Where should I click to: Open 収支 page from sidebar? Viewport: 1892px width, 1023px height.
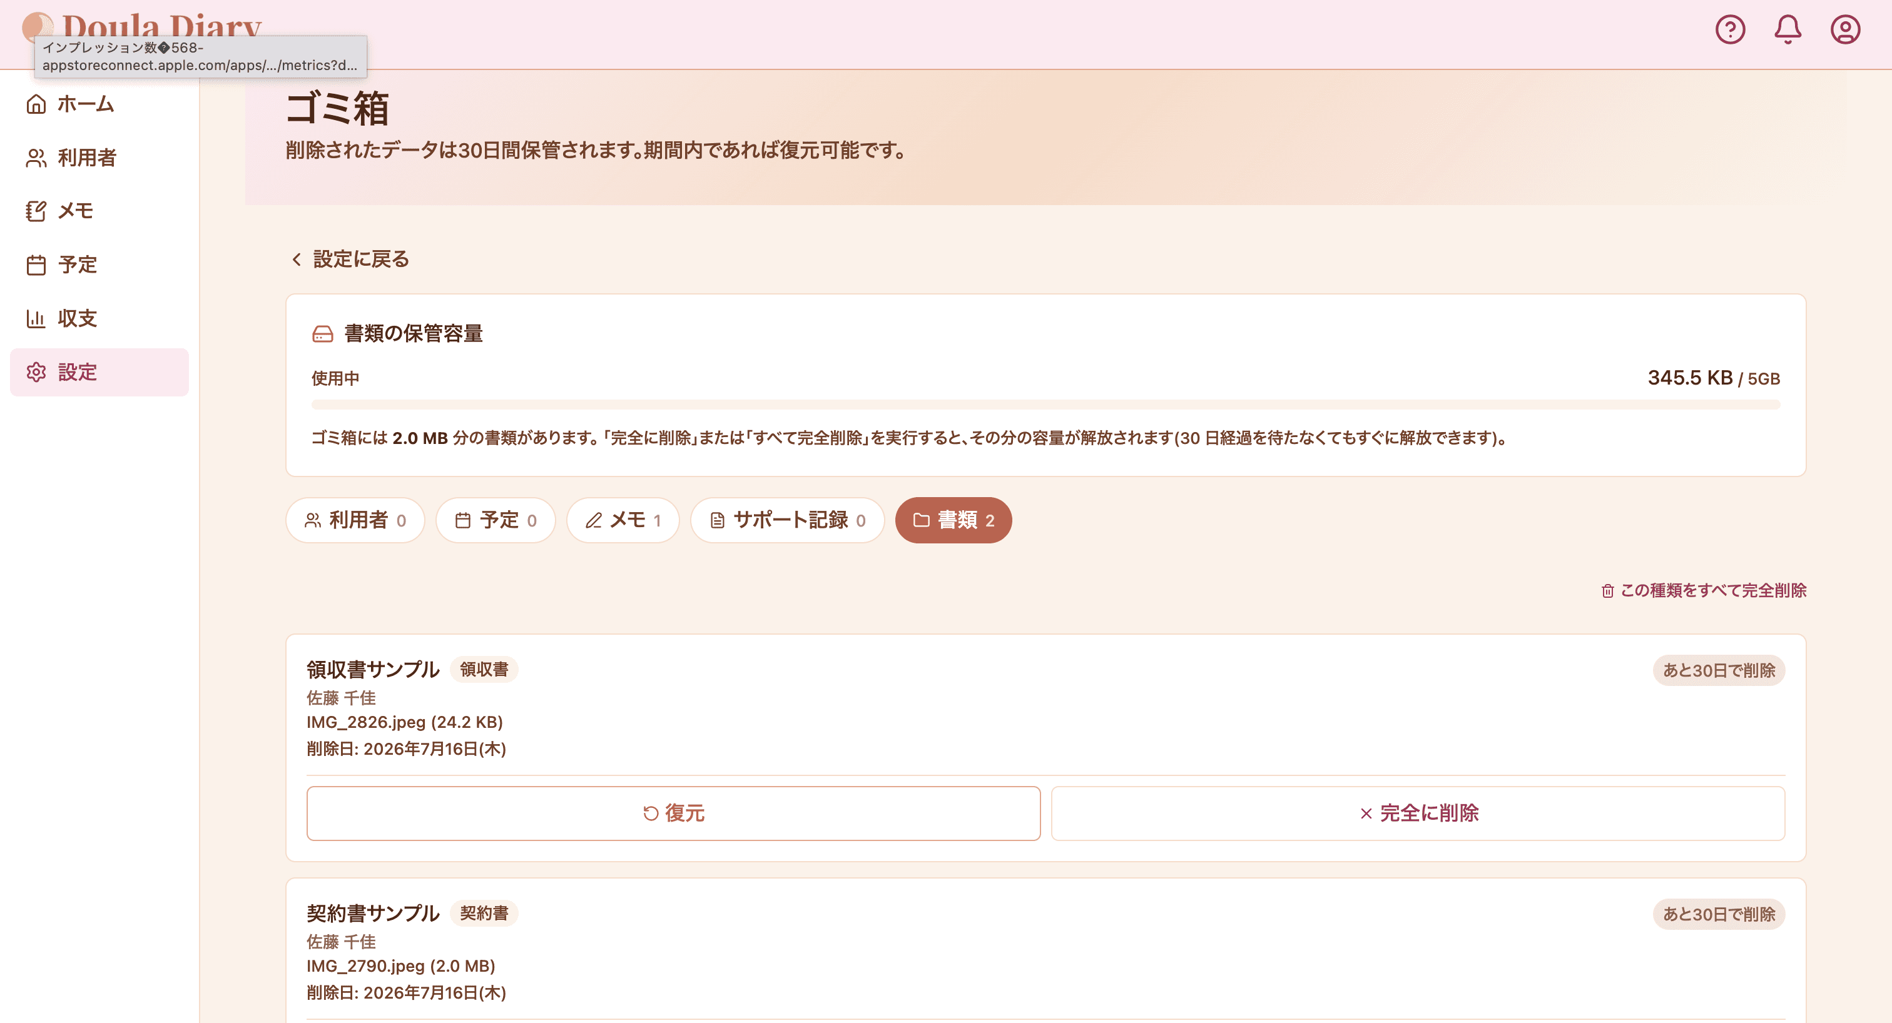point(99,318)
